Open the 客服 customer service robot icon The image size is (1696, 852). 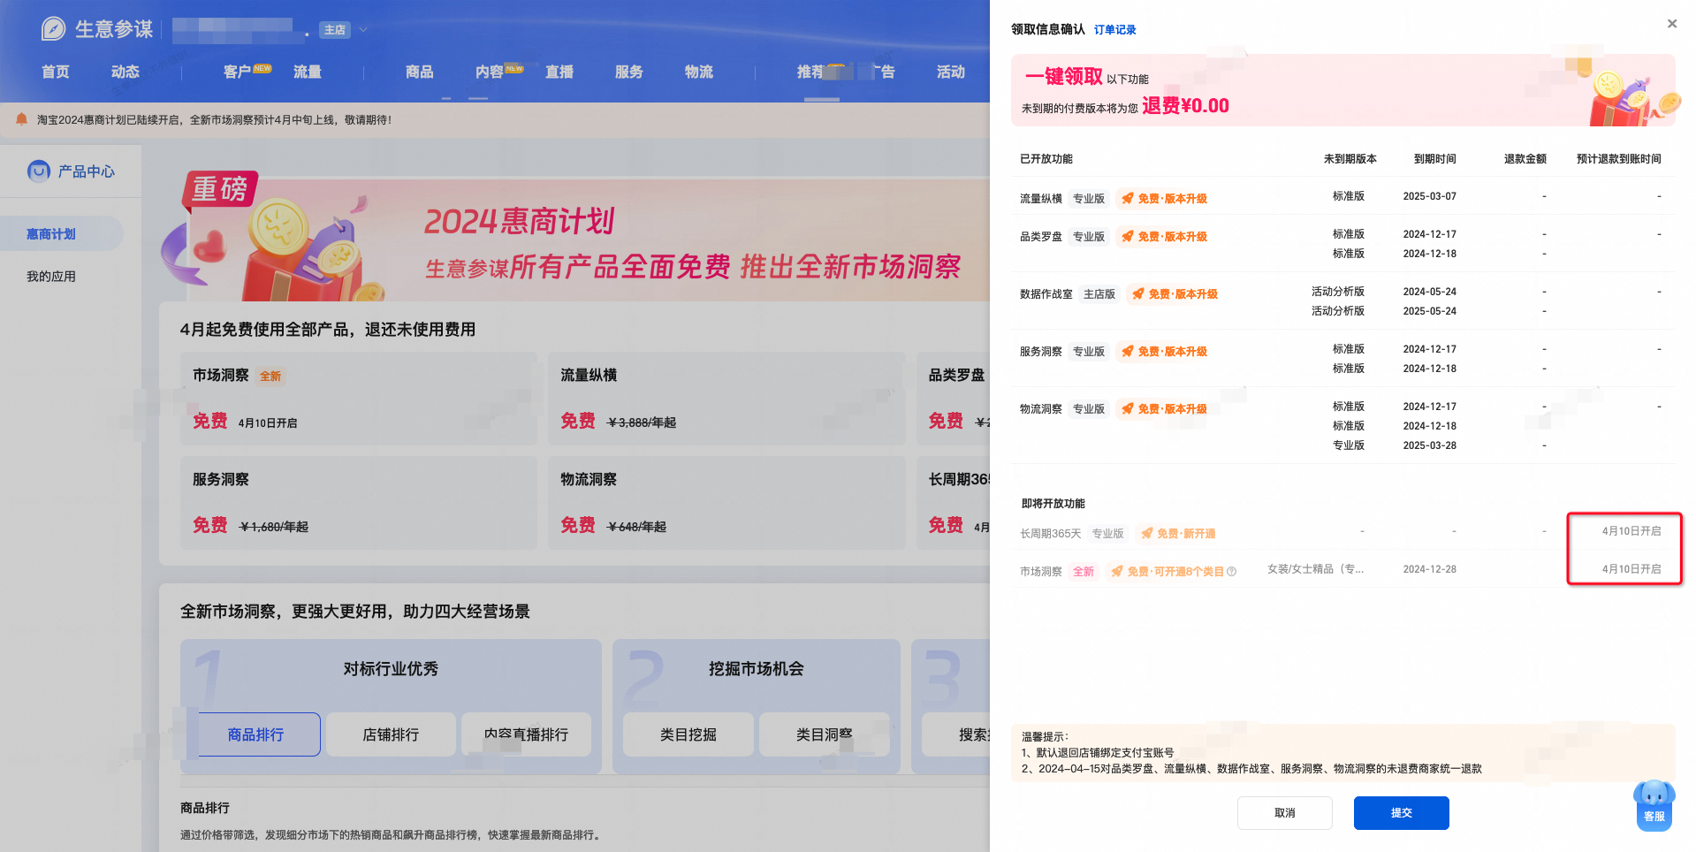click(x=1654, y=804)
